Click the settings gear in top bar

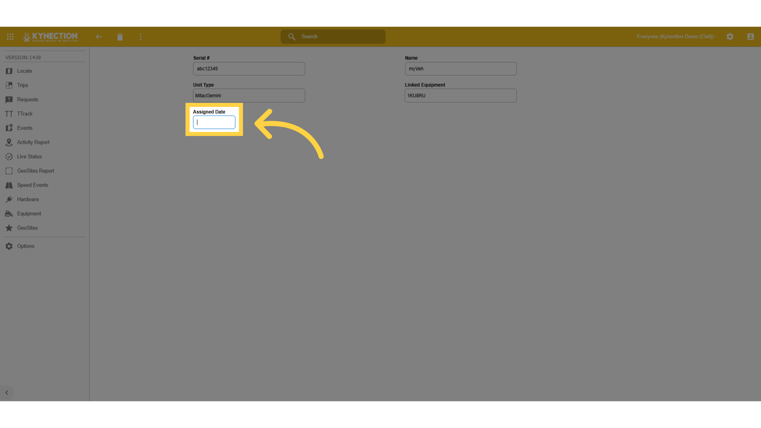point(730,36)
